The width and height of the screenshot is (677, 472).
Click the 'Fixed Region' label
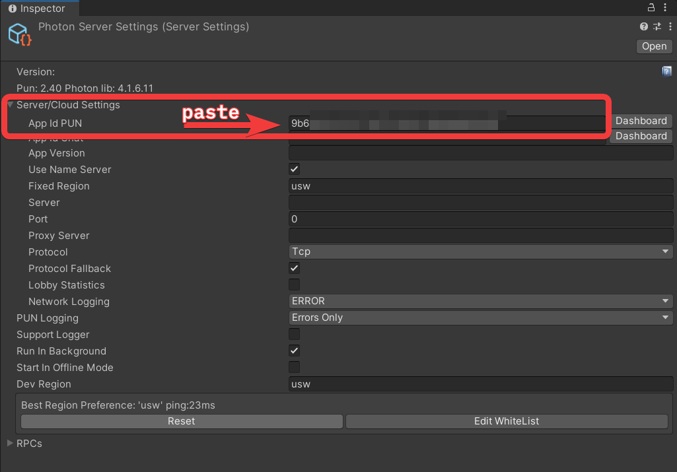point(59,186)
